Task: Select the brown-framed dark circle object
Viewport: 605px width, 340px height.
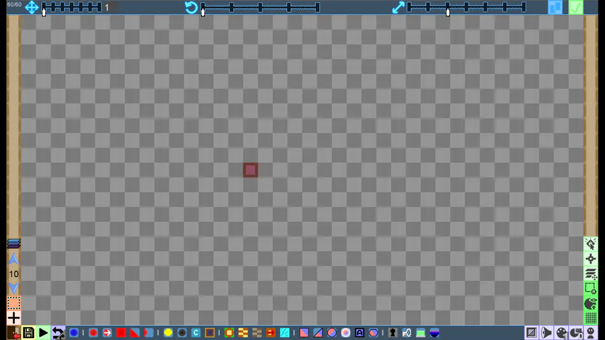Action: click(x=210, y=333)
